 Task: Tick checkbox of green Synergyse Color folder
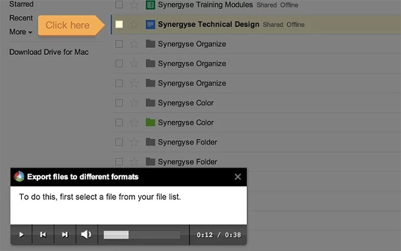(x=119, y=122)
